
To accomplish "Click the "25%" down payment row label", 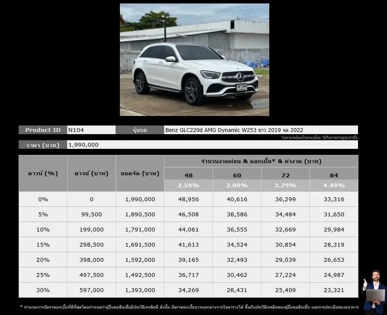I will (x=43, y=275).
